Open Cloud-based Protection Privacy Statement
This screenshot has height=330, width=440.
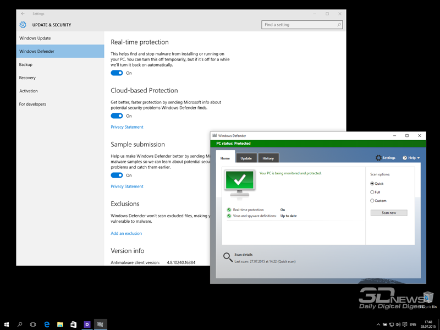pyautogui.click(x=127, y=127)
